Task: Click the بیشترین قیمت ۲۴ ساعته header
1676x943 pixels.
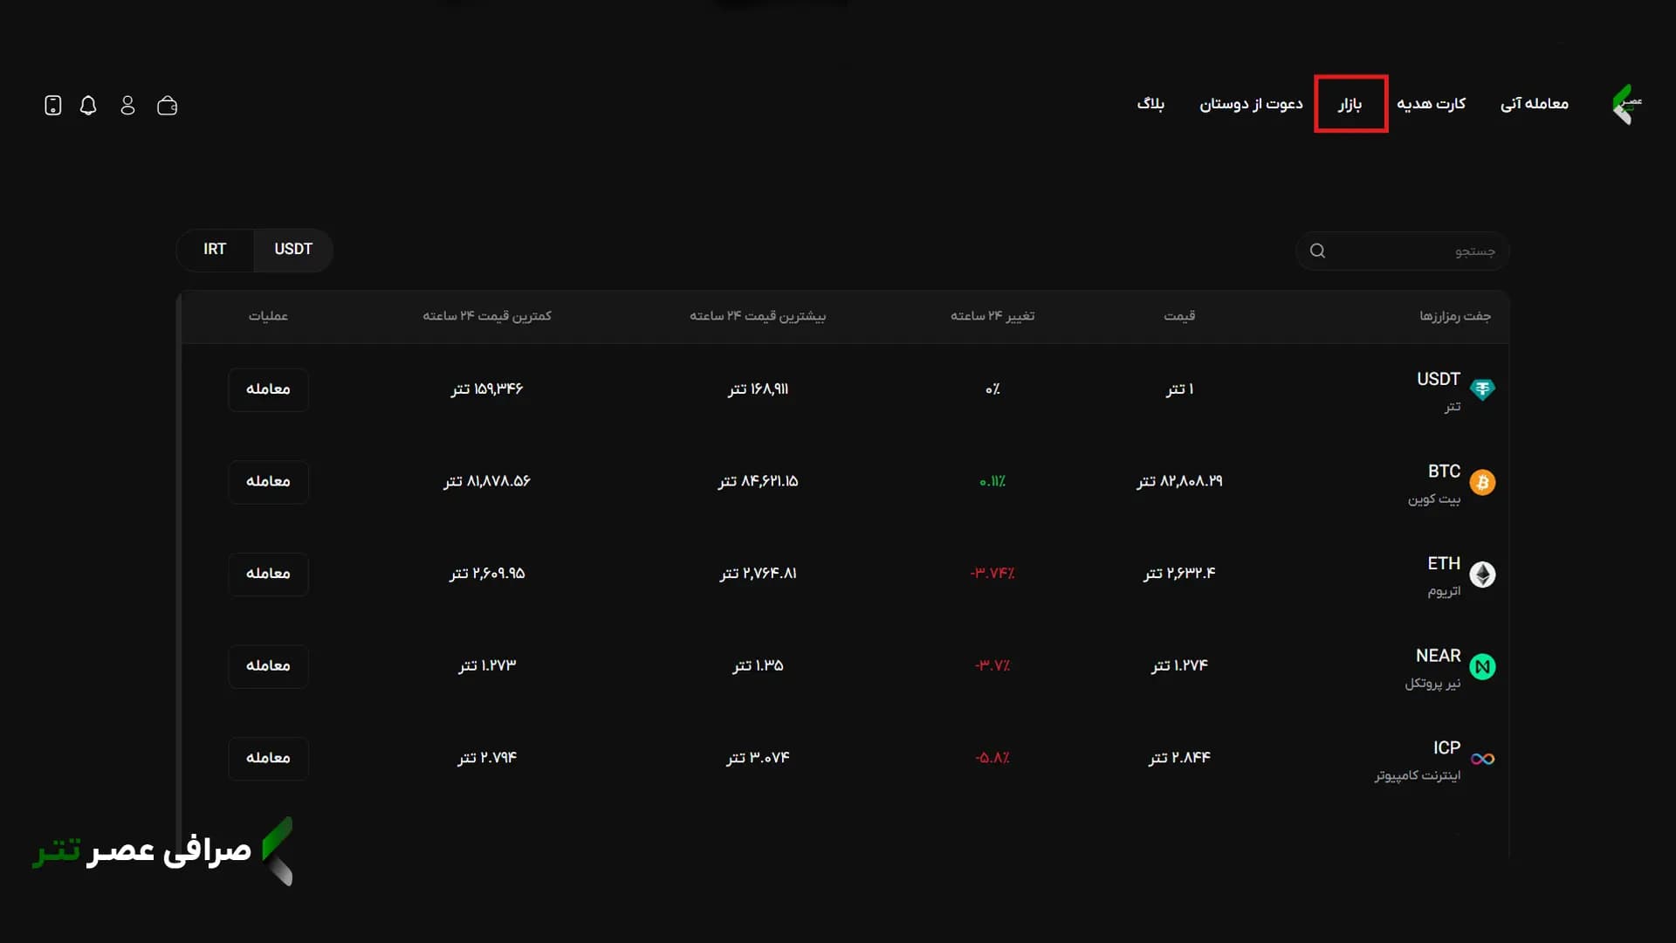Action: pos(758,316)
